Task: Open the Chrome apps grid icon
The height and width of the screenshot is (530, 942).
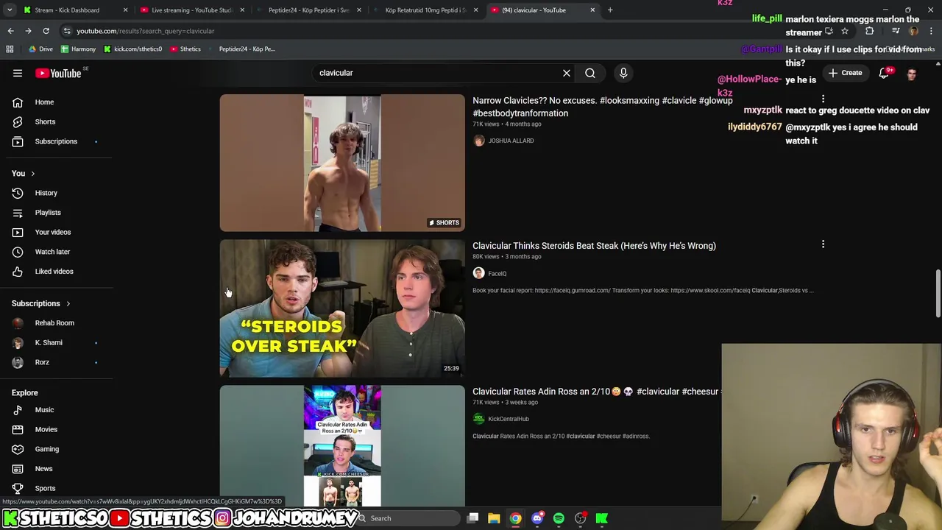Action: [x=10, y=49]
